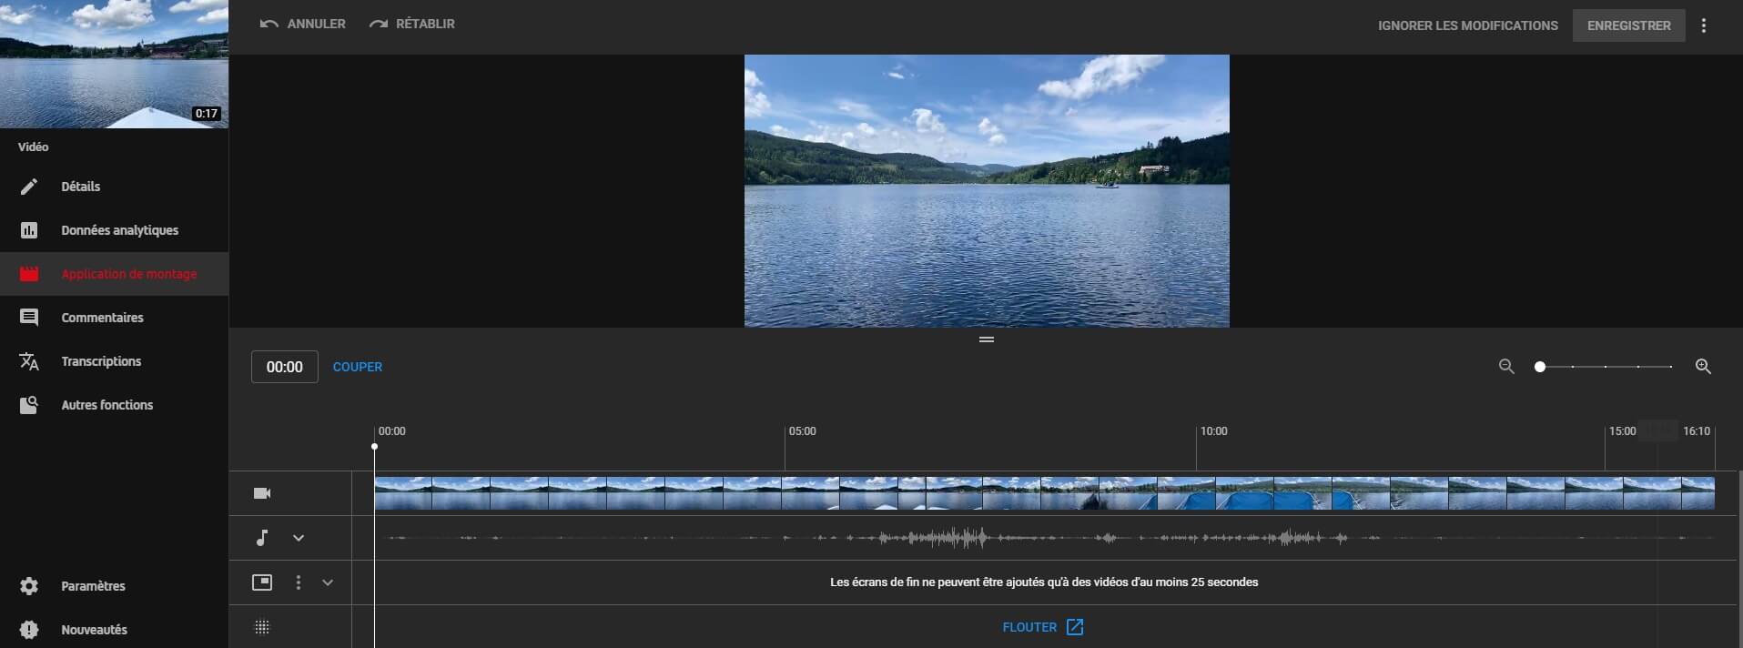Screen dimensions: 1743x648
Task: Click the timeline zoom slider track
Action: pyautogui.click(x=1606, y=367)
